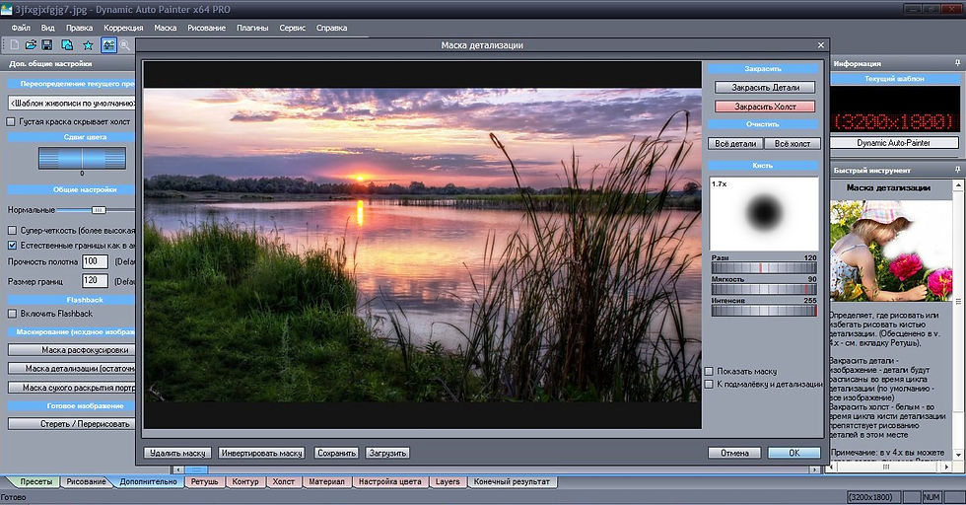Open an image with the folder icon
Viewport: 966px width, 505px height.
(x=31, y=45)
